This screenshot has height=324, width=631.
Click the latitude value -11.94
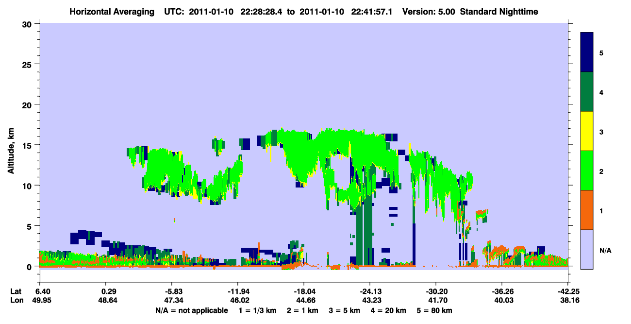click(238, 291)
